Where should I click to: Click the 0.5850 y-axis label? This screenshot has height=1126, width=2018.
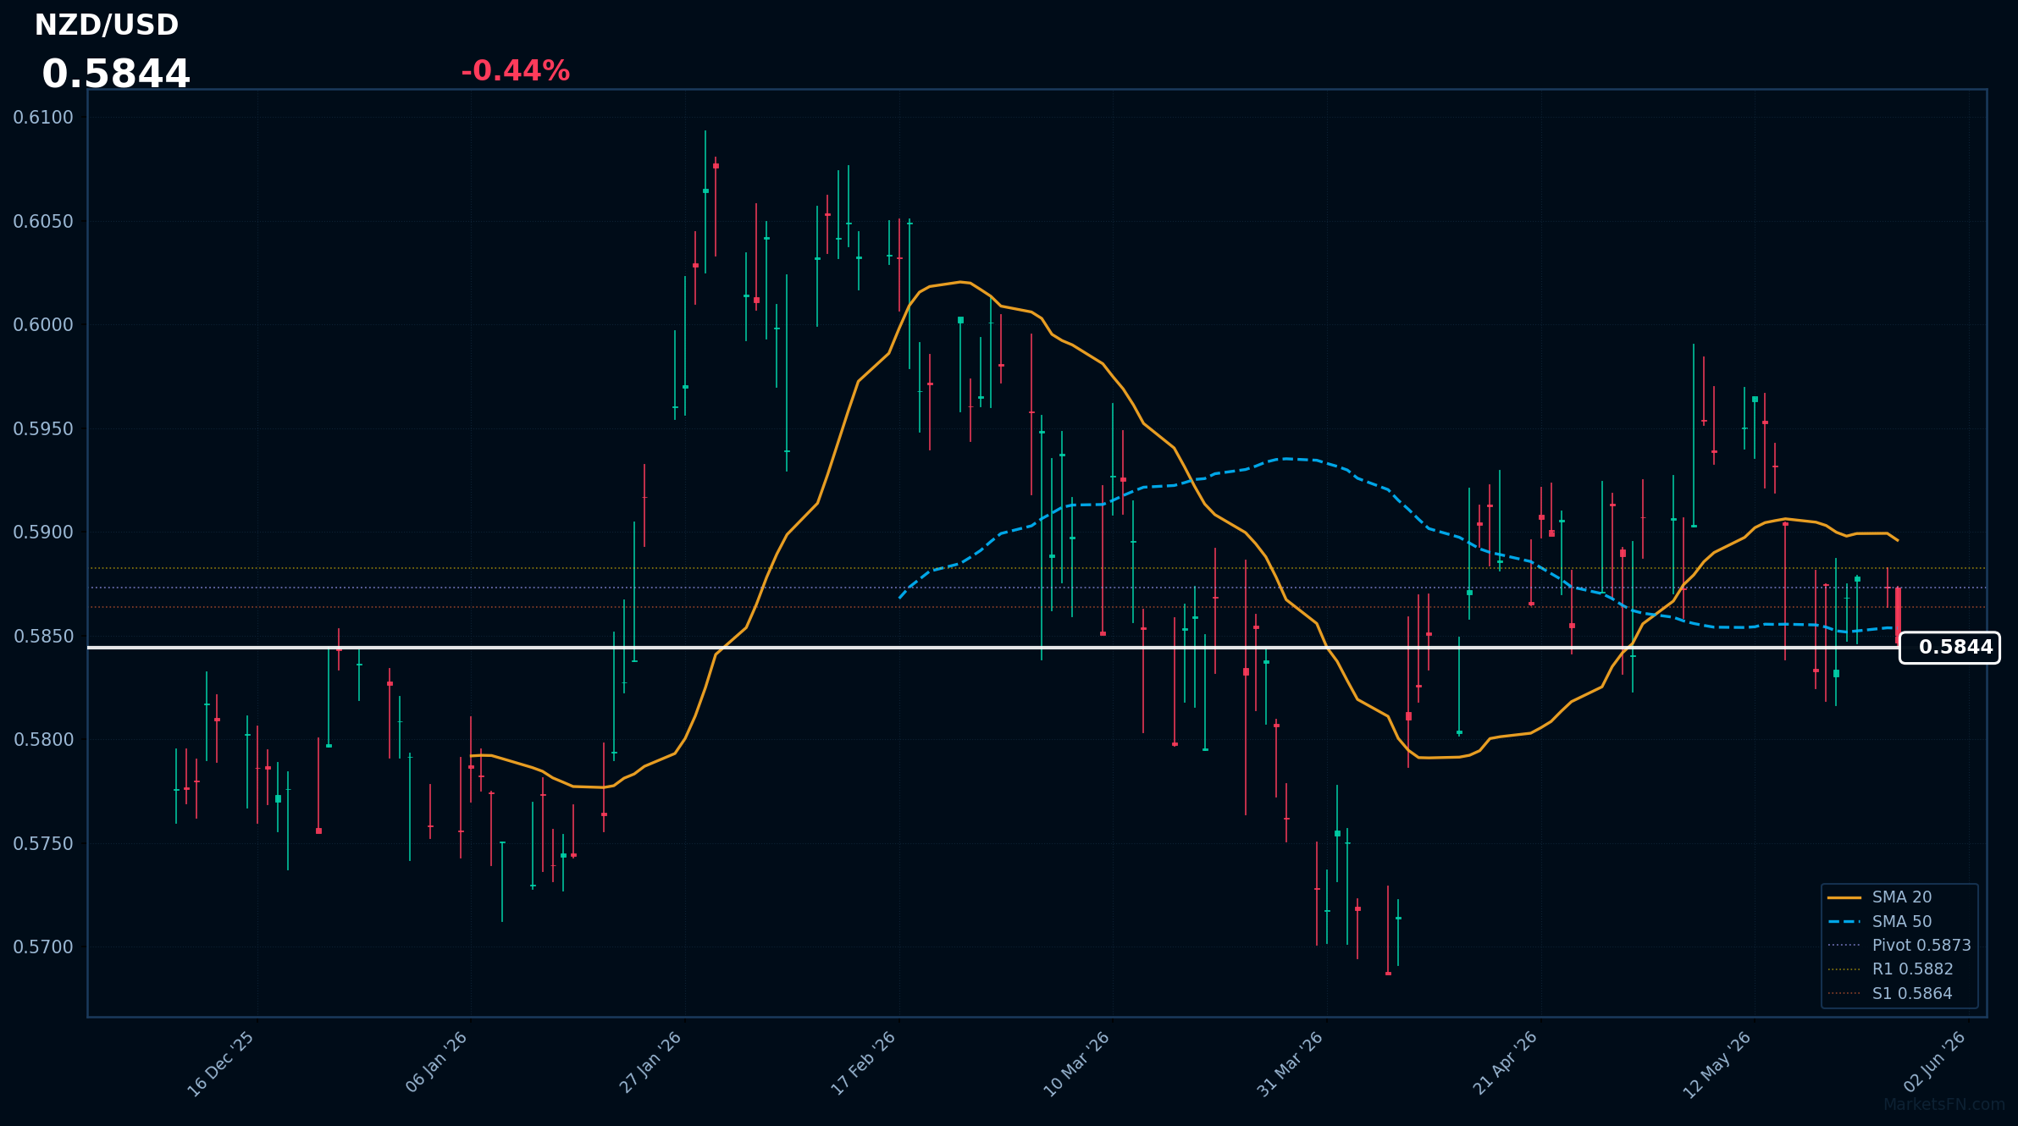tap(43, 637)
